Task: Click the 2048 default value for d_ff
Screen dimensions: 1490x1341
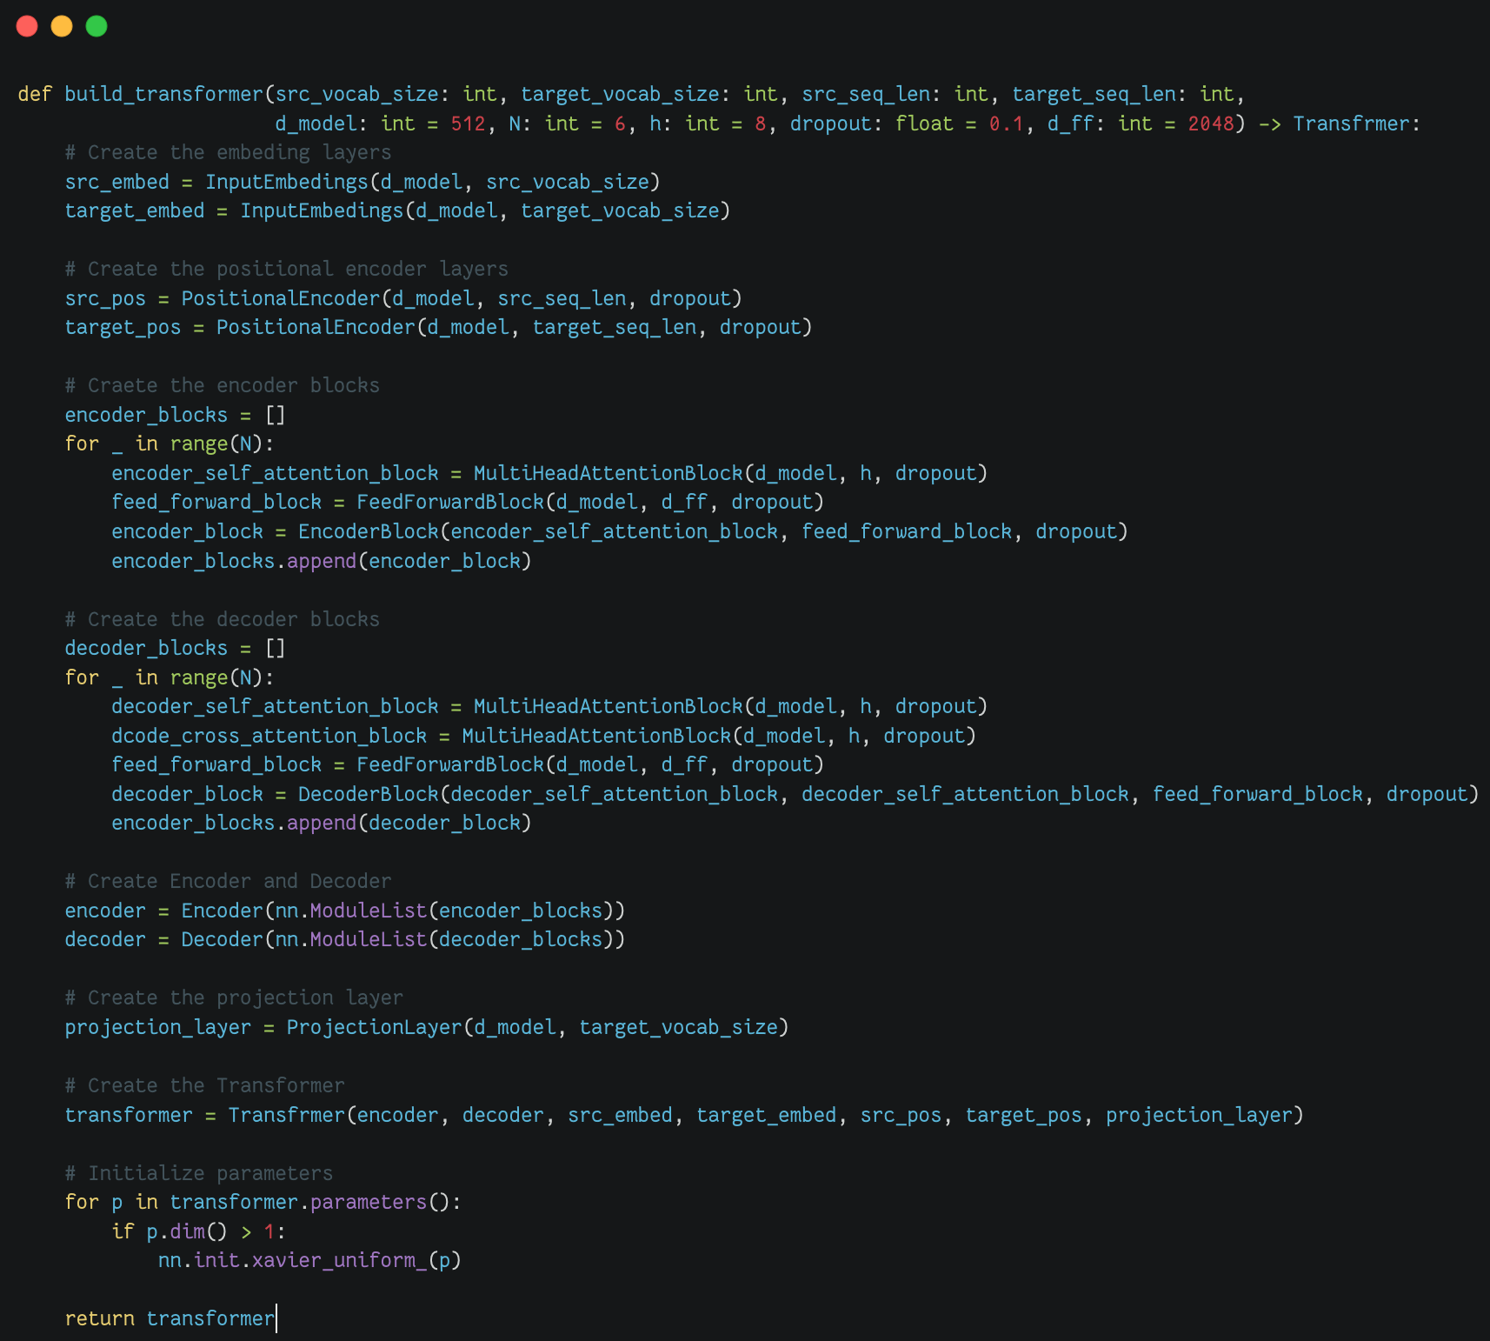Action: (x=1210, y=123)
